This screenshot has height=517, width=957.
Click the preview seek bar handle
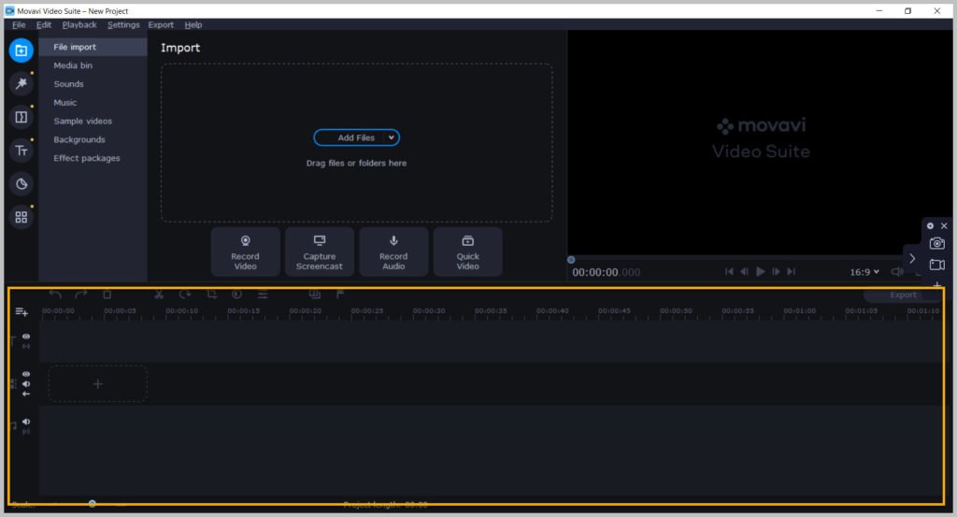[571, 259]
